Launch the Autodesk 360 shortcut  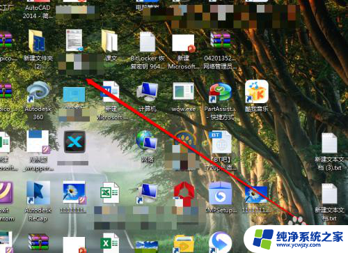38,92
